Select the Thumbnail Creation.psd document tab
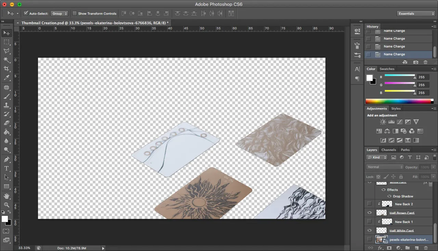The height and width of the screenshot is (251, 438). point(95,23)
